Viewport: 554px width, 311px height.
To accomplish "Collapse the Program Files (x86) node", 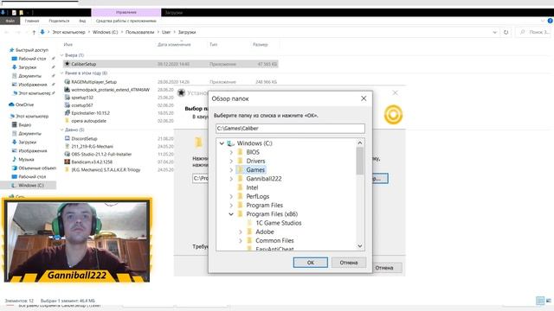I will pyautogui.click(x=231, y=214).
